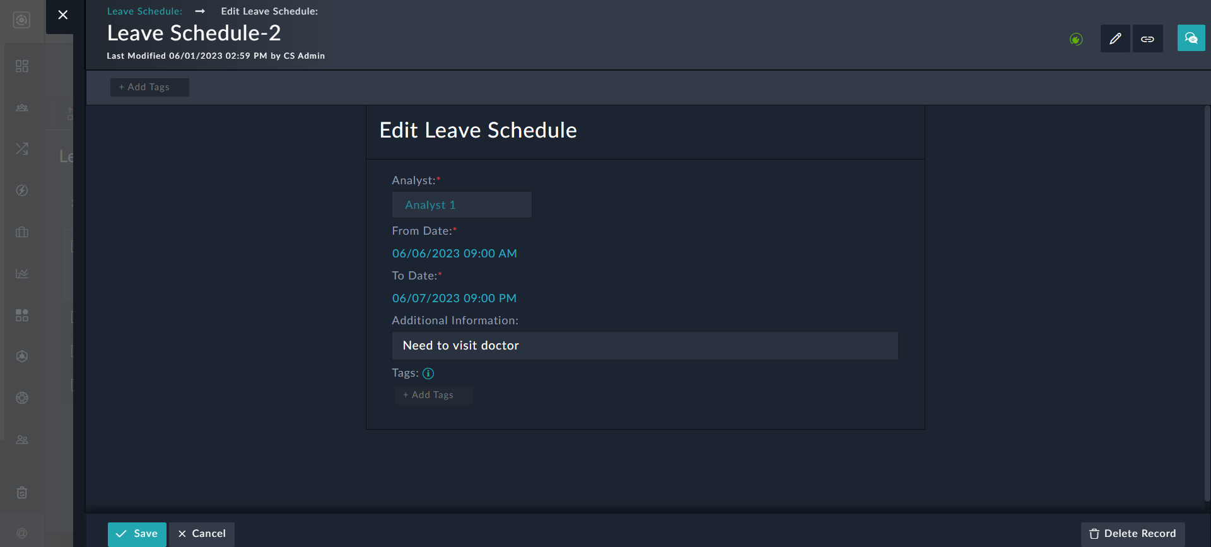
Task: Open the globe icon in the sidebar
Action: tap(22, 398)
